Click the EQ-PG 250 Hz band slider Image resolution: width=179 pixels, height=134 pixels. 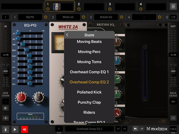[x=27, y=50]
